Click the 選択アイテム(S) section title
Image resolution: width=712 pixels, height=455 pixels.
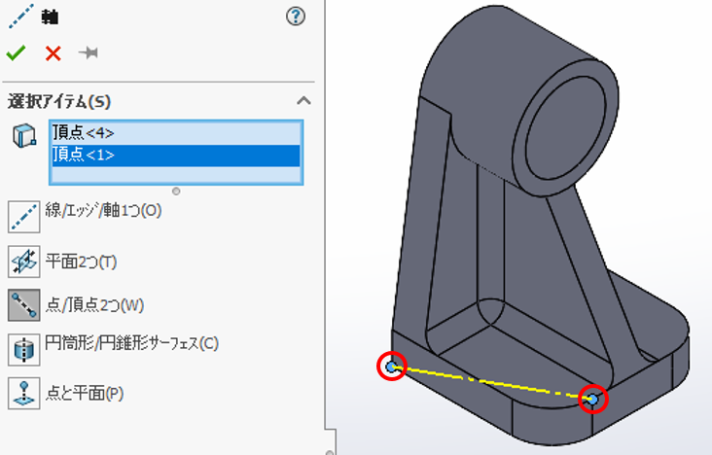(58, 100)
